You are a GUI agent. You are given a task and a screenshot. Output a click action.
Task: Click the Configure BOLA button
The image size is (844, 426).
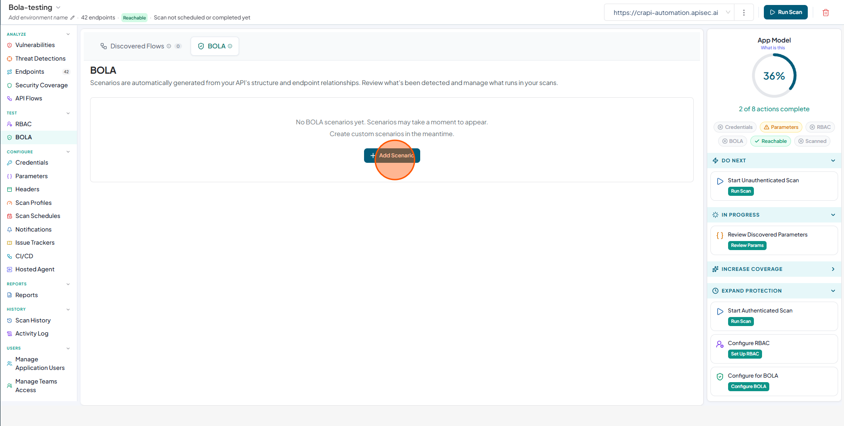[x=748, y=387]
